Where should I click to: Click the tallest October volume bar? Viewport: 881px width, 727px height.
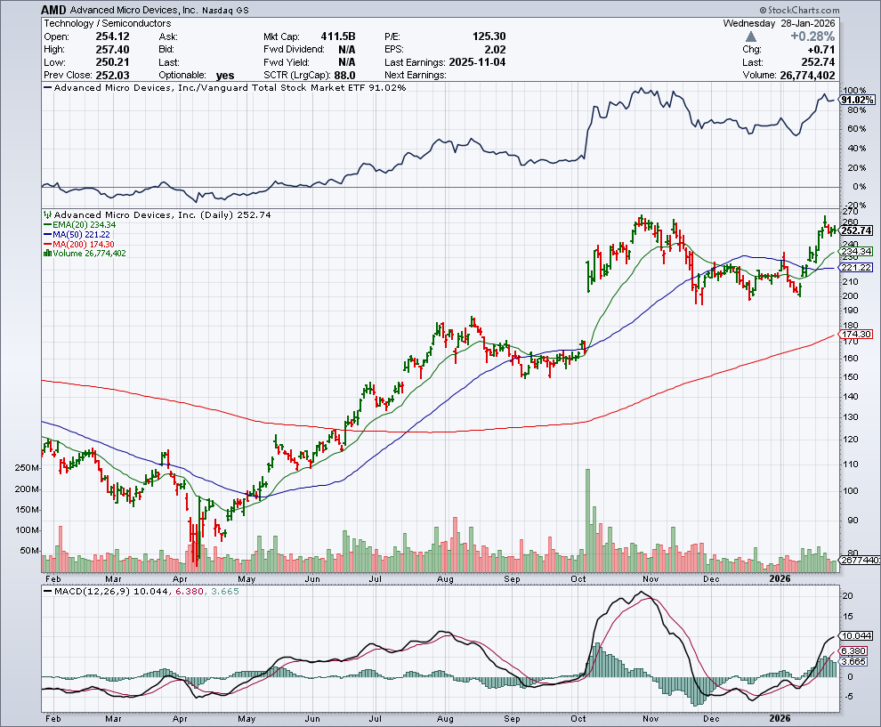click(x=588, y=521)
